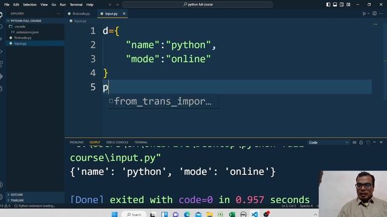Open the File menu
The width and height of the screenshot is (387, 217).
pos(7,4)
